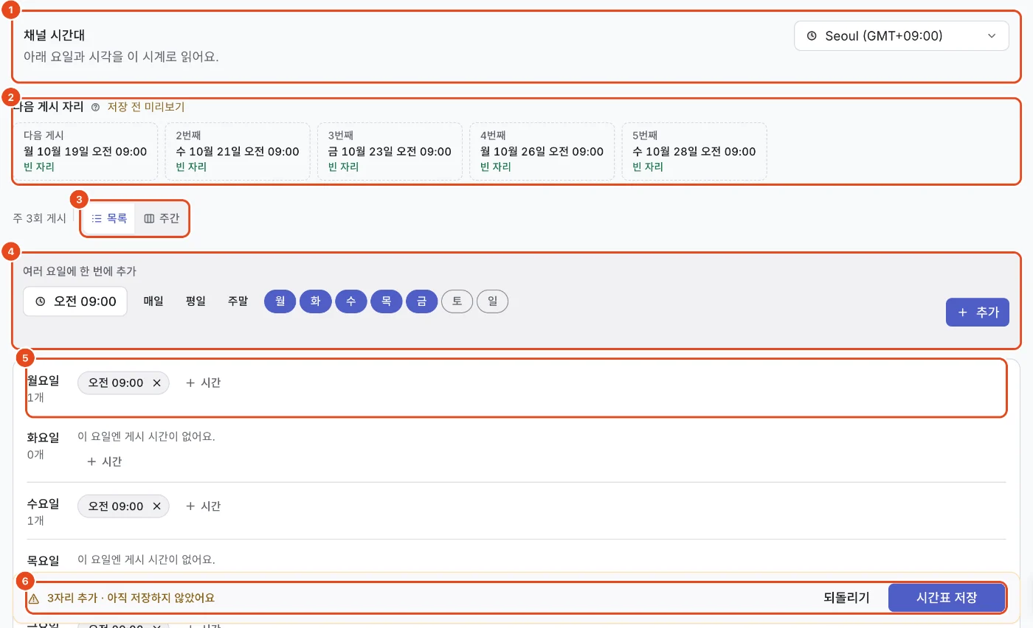Click the + 추가 button
1033x628 pixels.
[978, 313]
